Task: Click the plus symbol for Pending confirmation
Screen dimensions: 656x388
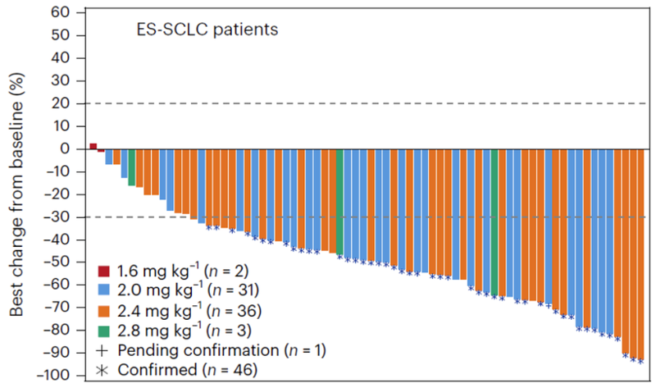Action: pos(102,350)
